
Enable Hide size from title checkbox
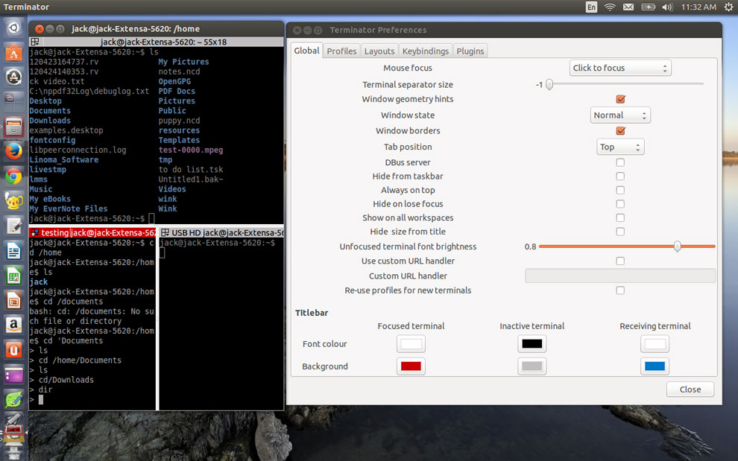tap(620, 232)
